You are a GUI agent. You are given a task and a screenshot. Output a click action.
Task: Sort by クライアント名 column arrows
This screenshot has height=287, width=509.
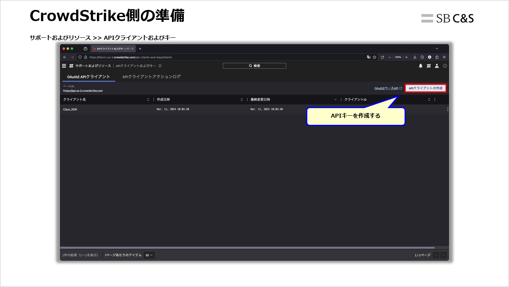click(x=148, y=99)
